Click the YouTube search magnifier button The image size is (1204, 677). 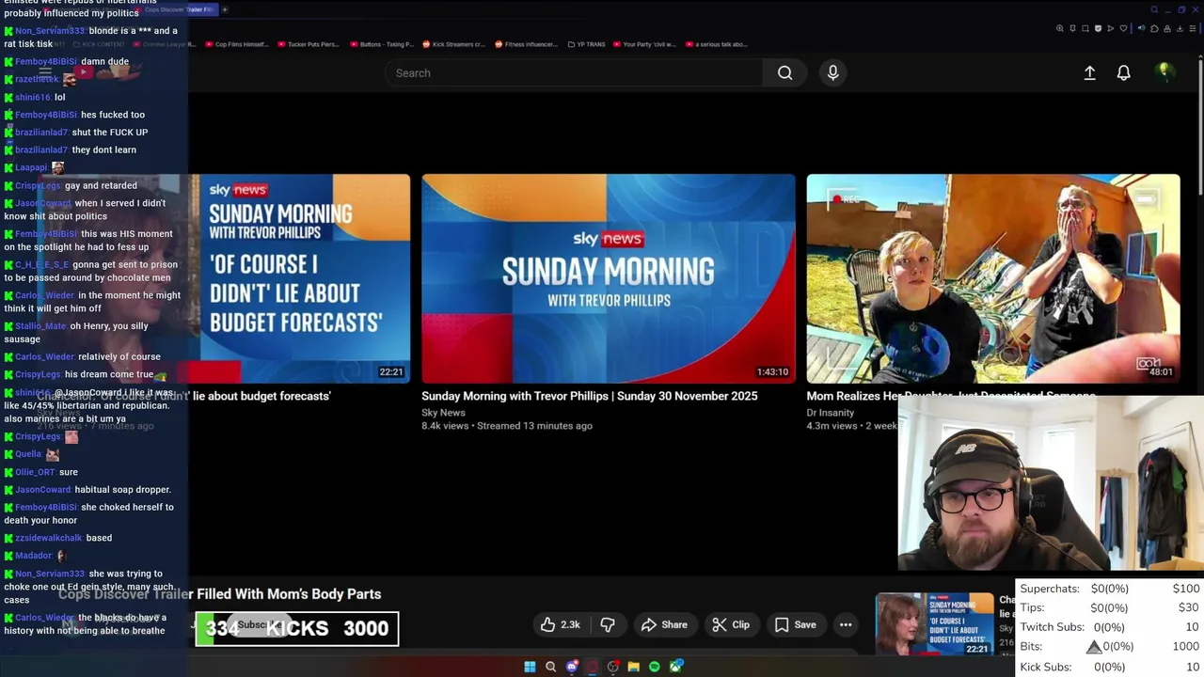[784, 72]
